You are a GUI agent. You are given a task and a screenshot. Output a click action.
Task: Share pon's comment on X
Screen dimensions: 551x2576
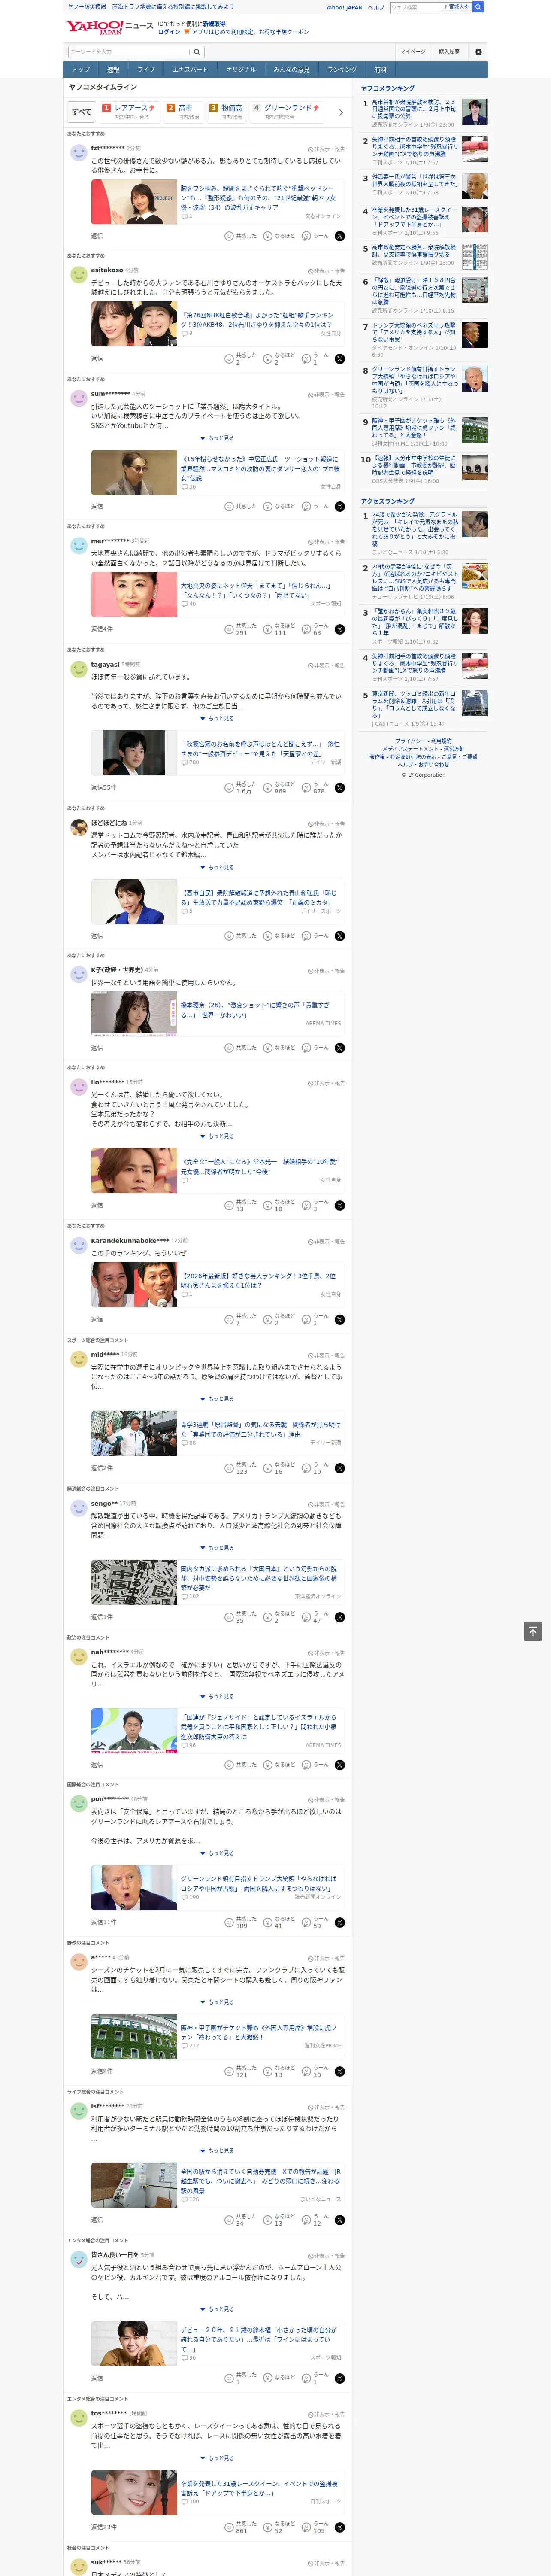[x=340, y=1923]
